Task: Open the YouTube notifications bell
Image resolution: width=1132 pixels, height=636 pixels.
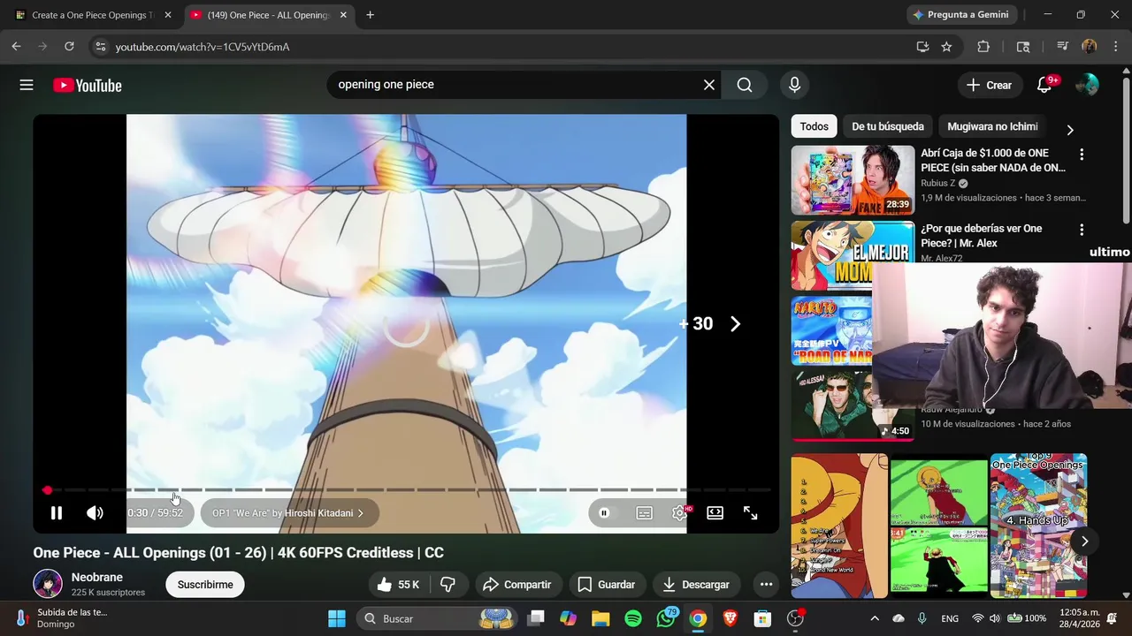Action: click(x=1044, y=85)
